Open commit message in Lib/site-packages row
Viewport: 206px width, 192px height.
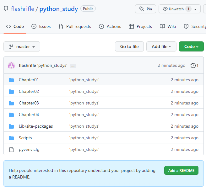[x=84, y=126]
